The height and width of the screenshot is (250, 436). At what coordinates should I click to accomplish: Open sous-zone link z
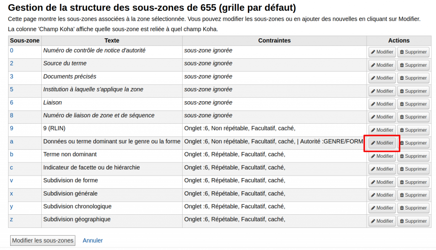point(11,219)
